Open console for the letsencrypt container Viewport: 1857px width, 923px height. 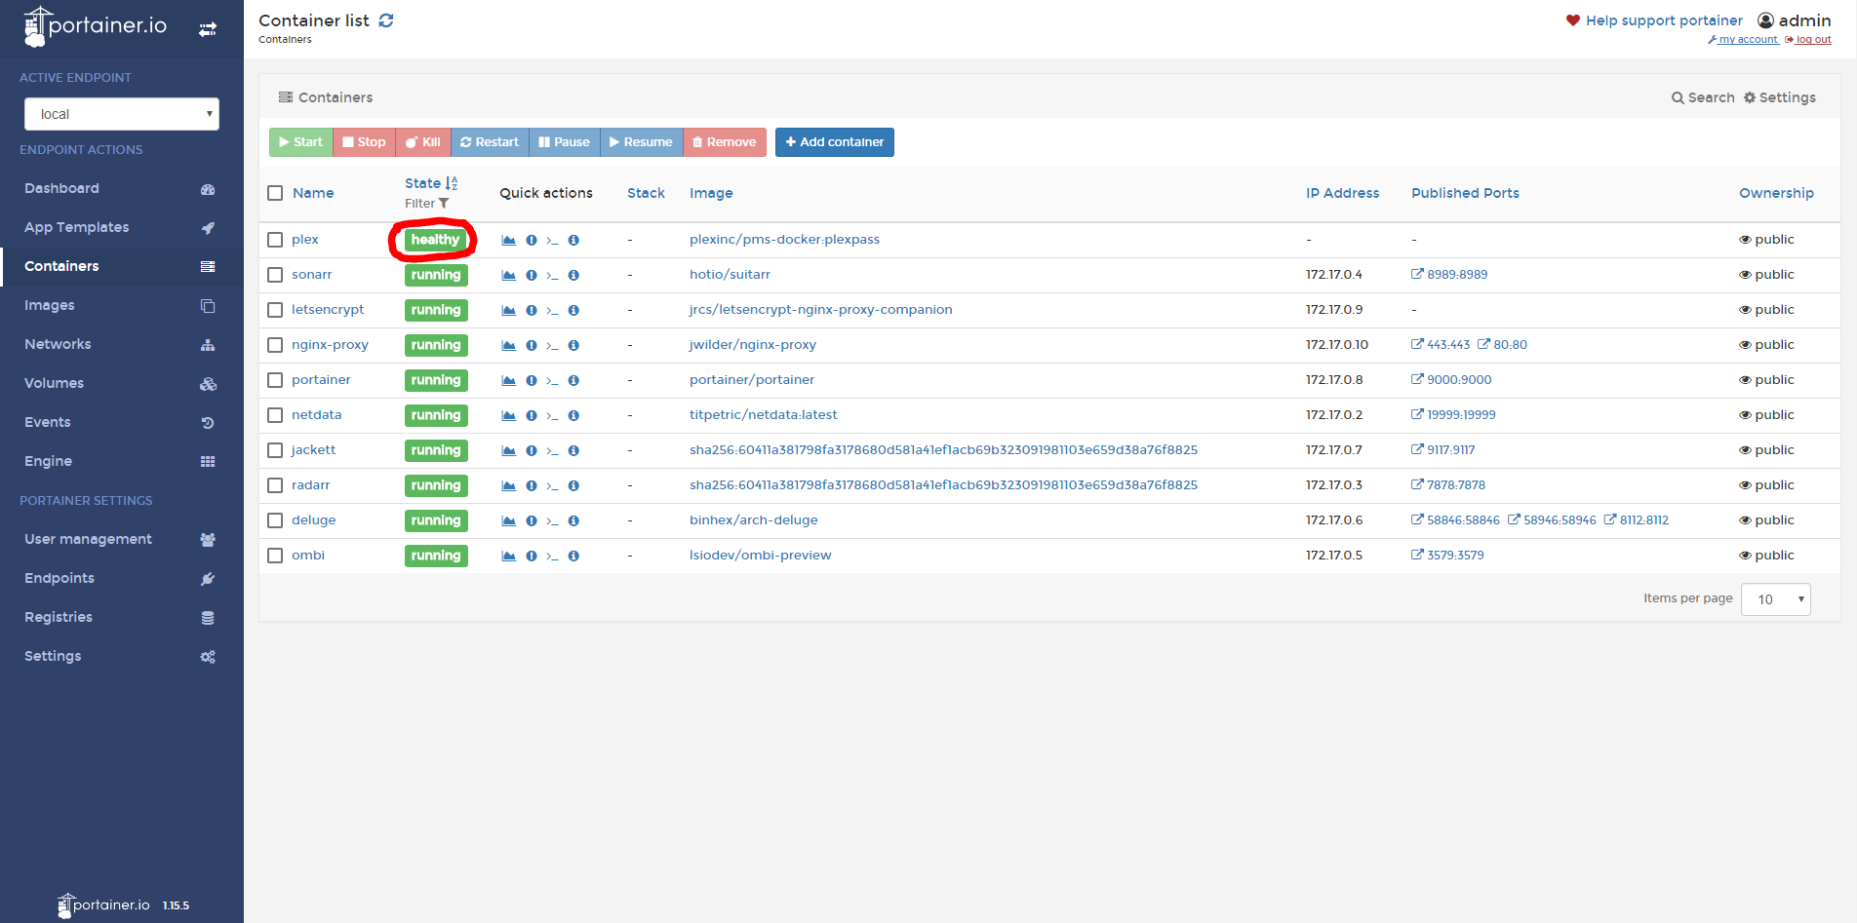point(552,310)
